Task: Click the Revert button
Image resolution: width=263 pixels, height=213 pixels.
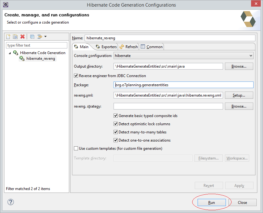Action: 209,186
